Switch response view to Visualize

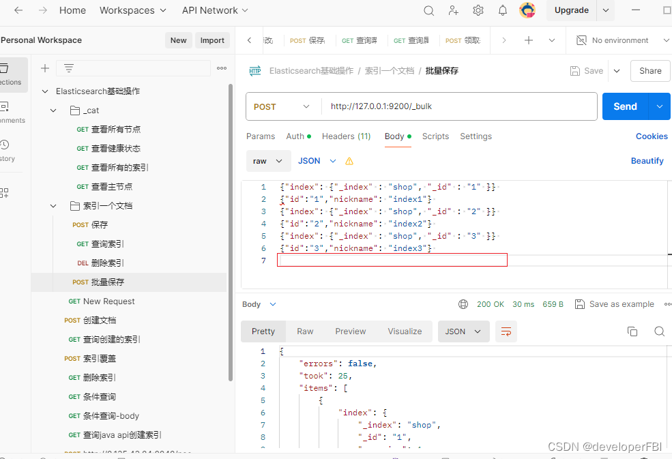(x=405, y=331)
